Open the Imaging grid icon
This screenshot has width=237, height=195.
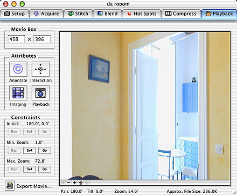tap(18, 93)
